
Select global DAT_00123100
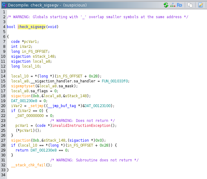[x=97, y=106]
